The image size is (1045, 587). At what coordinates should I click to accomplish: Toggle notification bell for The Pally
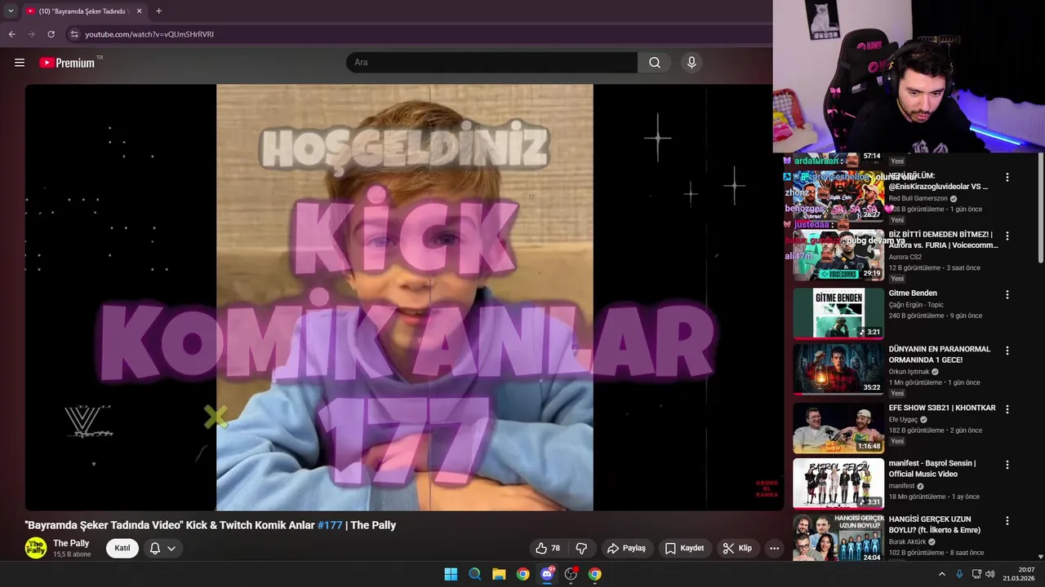point(155,549)
